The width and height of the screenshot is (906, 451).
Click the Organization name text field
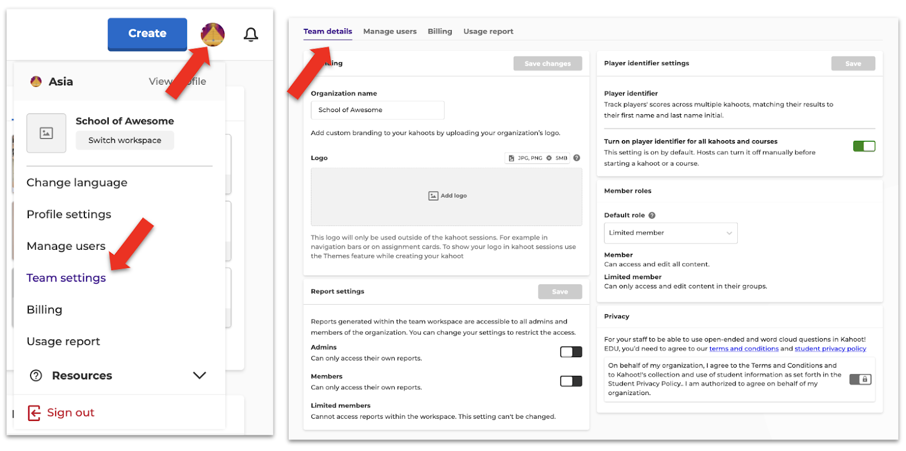(x=377, y=110)
